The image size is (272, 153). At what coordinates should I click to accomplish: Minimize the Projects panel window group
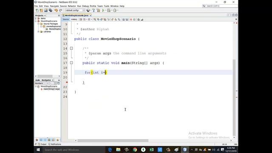[59, 16]
